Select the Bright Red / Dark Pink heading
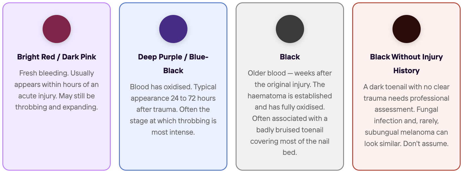 [57, 57]
